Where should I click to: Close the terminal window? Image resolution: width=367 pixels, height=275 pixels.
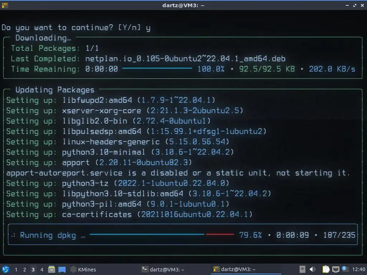click(362, 5)
